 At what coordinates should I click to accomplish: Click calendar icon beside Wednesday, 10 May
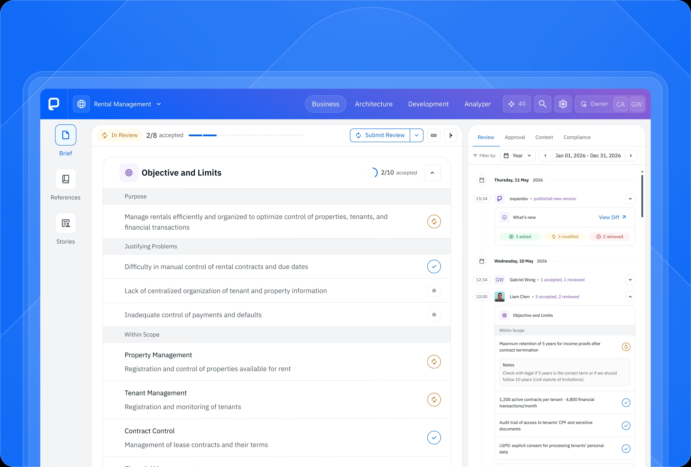482,261
